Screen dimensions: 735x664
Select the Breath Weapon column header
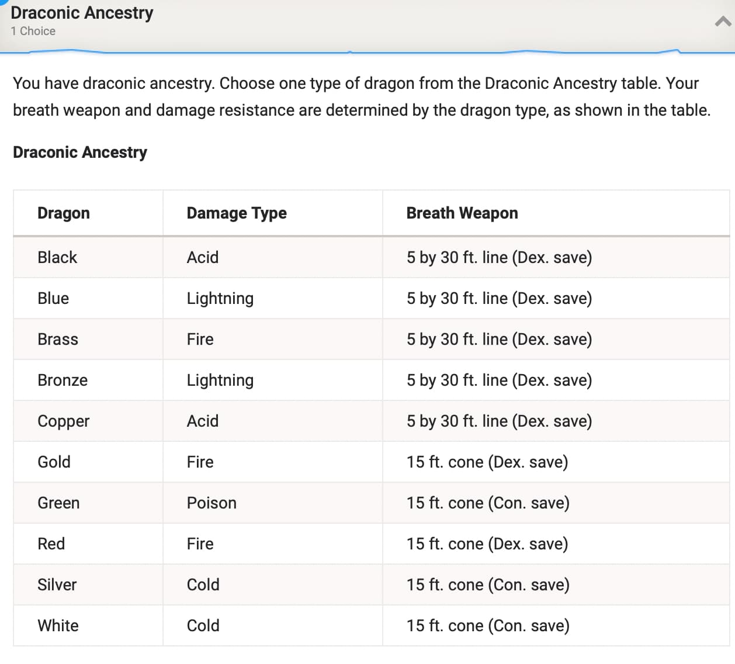(x=556, y=213)
